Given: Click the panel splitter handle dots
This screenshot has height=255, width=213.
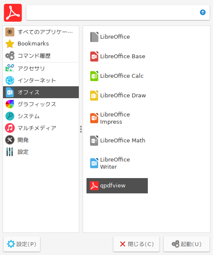Looking at the screenshot, I should pos(81,129).
